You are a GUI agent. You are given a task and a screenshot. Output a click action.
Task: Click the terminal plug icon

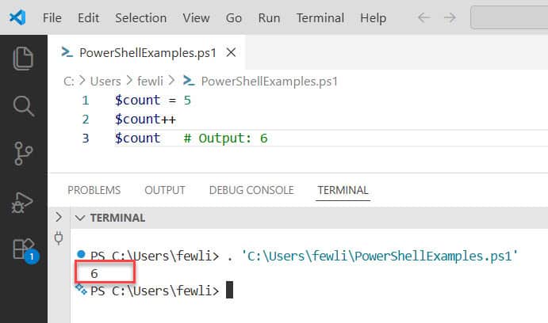pos(59,237)
